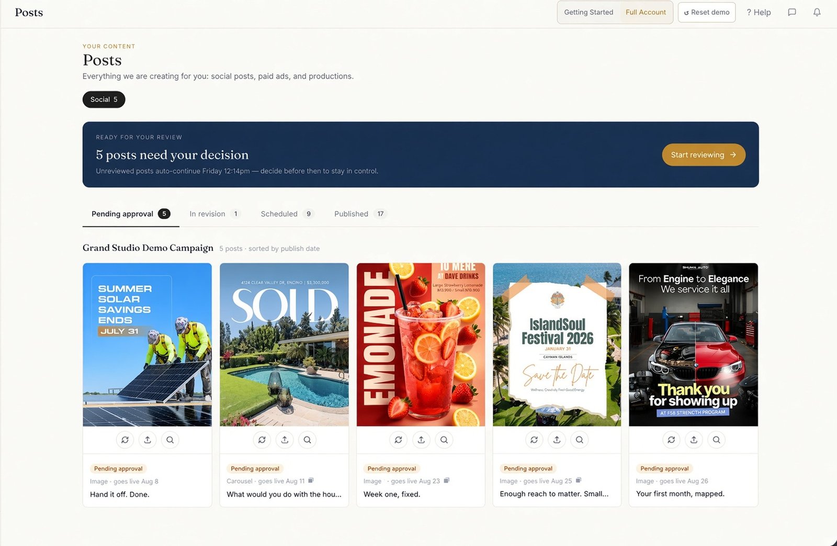Share the lemonade post
The width and height of the screenshot is (837, 546).
(x=421, y=440)
